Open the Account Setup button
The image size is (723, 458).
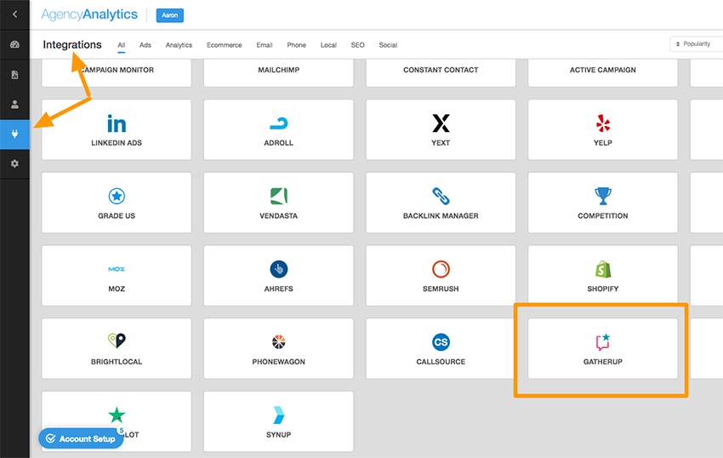(81, 438)
